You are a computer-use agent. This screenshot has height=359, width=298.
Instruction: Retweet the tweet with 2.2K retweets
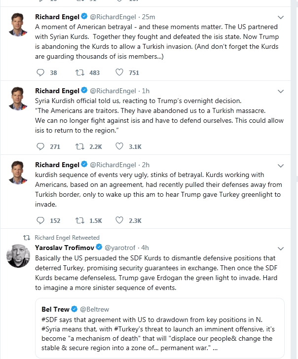point(78,146)
